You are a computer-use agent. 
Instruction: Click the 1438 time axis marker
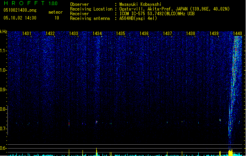tap(190, 34)
